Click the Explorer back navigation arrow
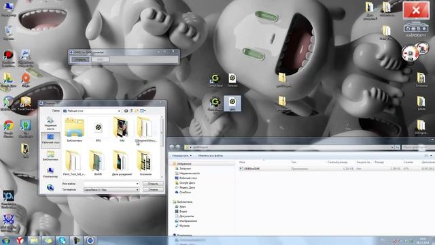The height and width of the screenshot is (245, 435). pyautogui.click(x=172, y=147)
